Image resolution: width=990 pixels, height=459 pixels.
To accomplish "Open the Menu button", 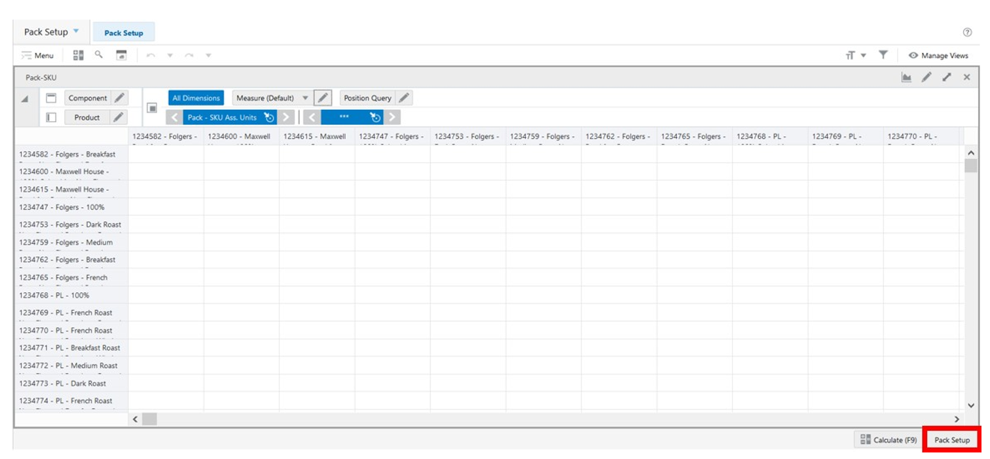I will click(x=37, y=56).
